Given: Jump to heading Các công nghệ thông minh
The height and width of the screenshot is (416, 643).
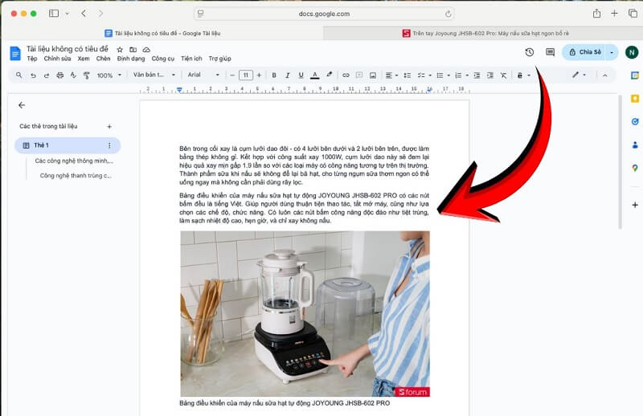Looking at the screenshot, I should click(x=74, y=161).
